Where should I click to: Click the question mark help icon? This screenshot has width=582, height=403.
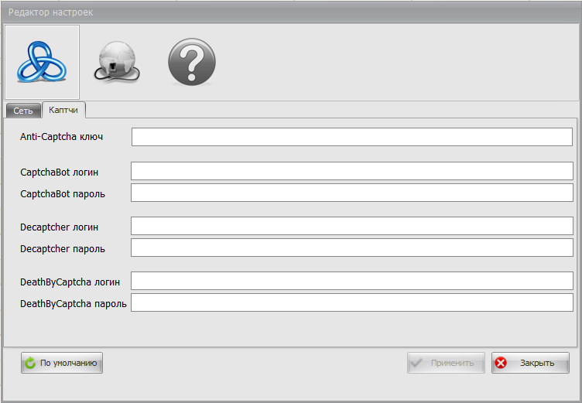pyautogui.click(x=191, y=62)
